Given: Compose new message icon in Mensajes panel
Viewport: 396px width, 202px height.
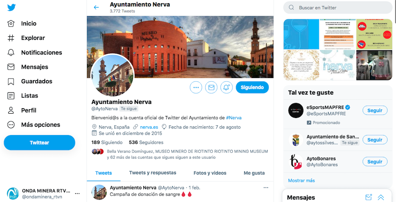Looking at the screenshot, I should click(369, 197).
